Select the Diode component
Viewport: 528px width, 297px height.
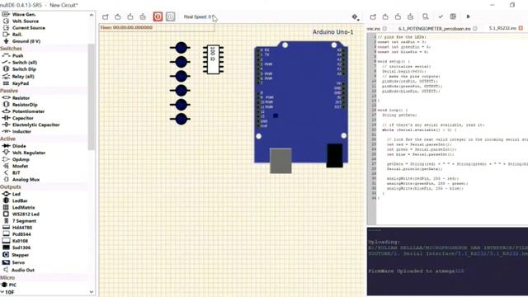19,146
